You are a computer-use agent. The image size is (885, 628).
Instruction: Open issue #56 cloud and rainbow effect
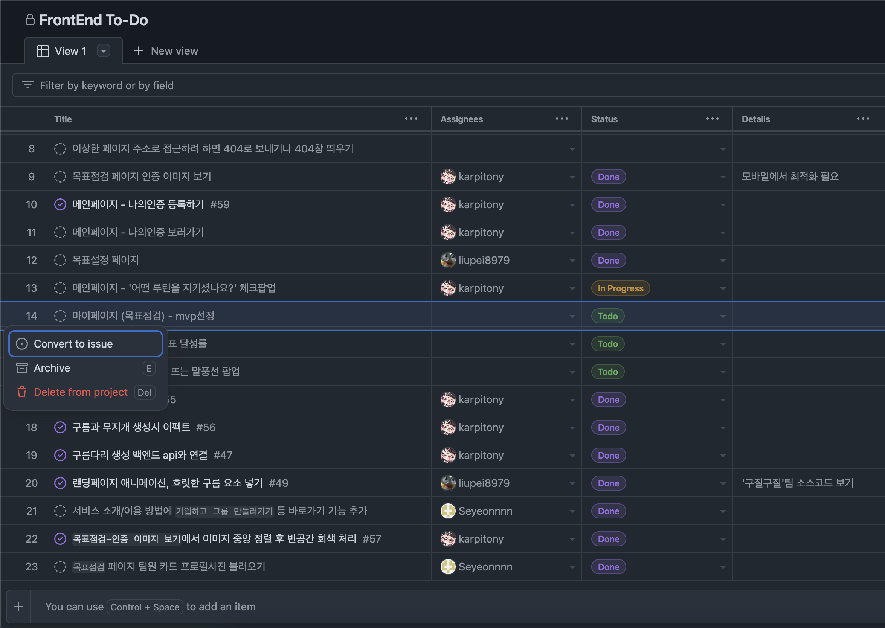tap(131, 427)
